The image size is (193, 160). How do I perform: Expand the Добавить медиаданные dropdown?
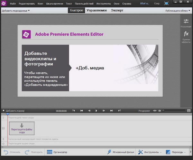[x=15, y=11]
